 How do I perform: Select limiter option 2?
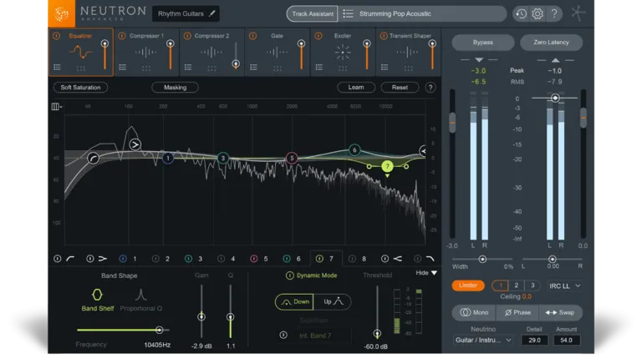click(x=517, y=286)
